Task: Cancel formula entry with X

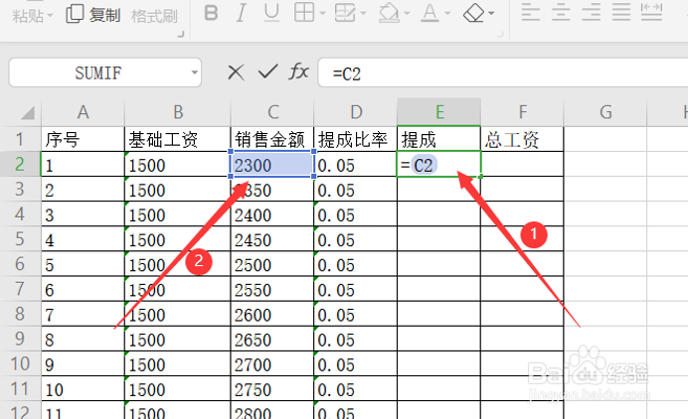Action: (236, 72)
